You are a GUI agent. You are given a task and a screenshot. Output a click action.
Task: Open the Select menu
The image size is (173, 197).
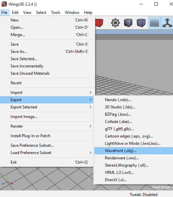[x=41, y=13]
